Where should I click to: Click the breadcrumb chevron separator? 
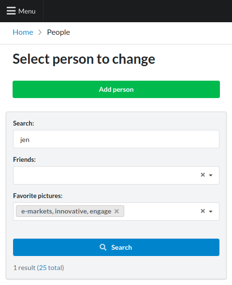pos(40,32)
